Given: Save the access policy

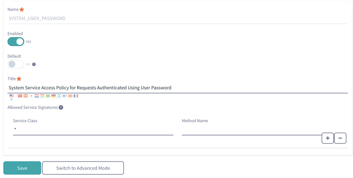Looking at the screenshot, I should coord(22,168).
